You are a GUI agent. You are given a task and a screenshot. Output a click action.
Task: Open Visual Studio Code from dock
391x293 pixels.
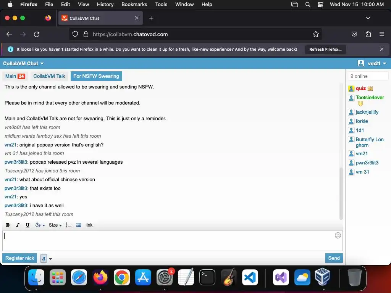[x=250, y=277]
